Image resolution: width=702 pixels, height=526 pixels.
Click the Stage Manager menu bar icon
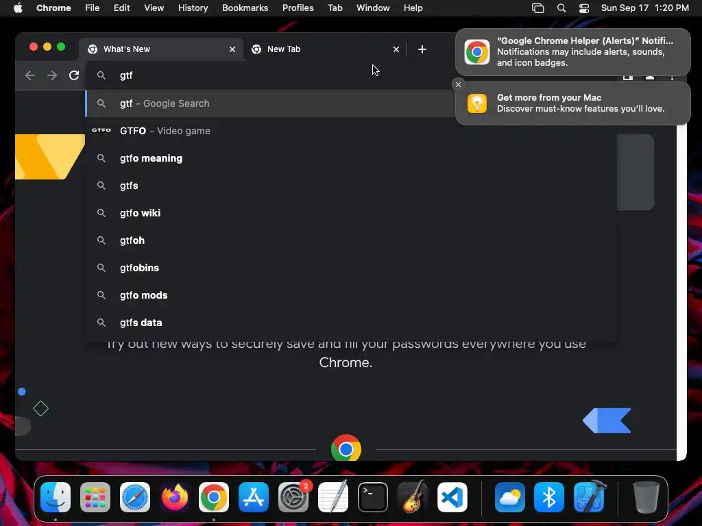(x=537, y=8)
